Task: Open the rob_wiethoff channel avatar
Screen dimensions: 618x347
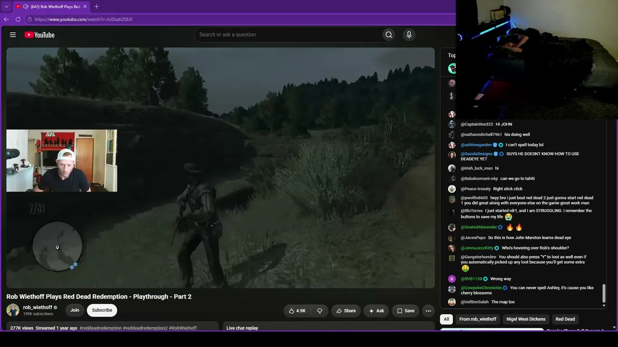Action: pos(13,310)
